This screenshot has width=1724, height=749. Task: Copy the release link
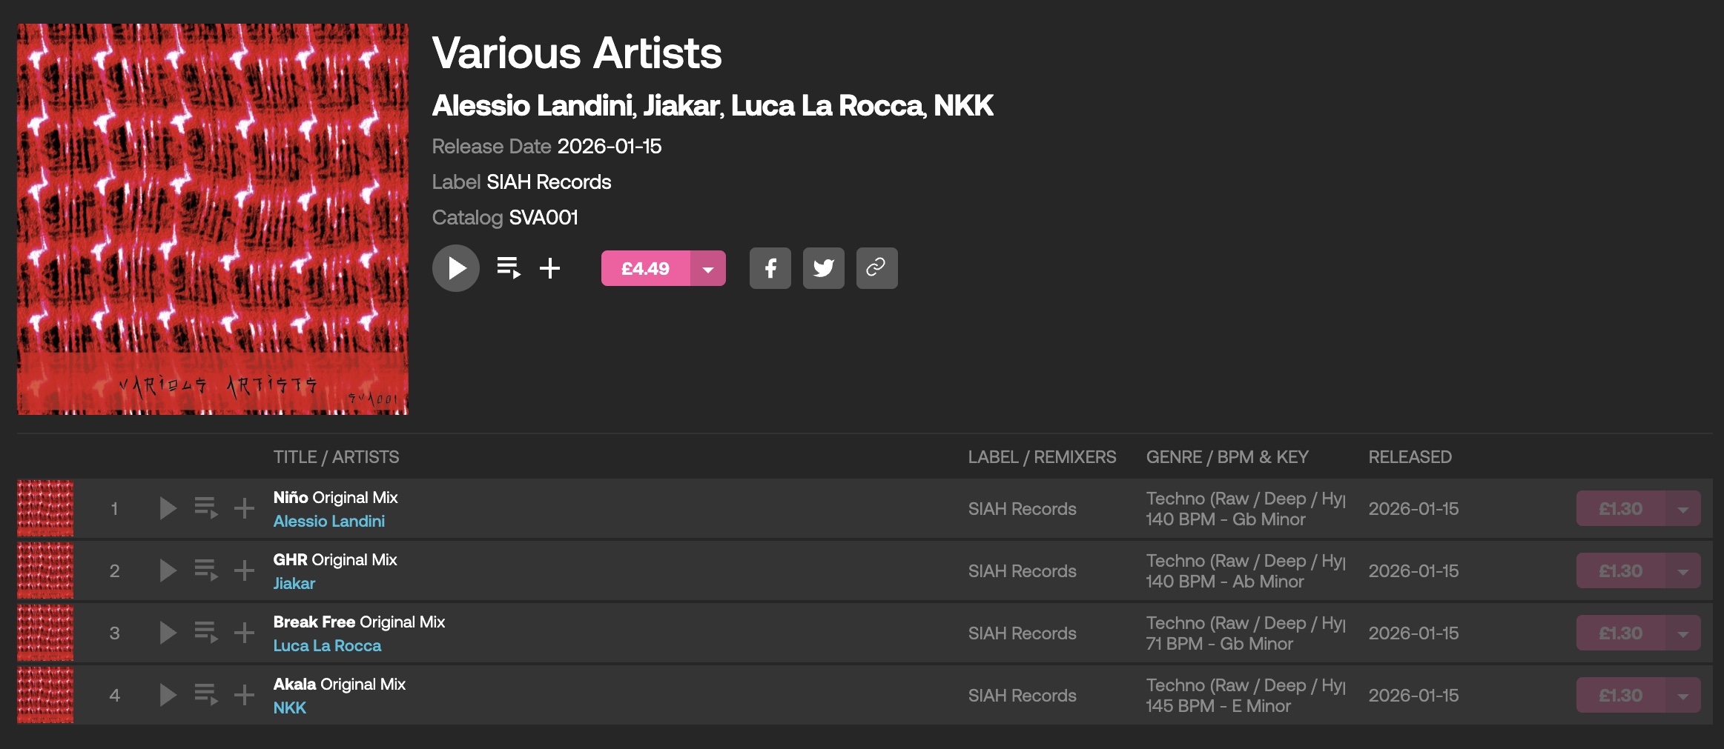(x=876, y=268)
